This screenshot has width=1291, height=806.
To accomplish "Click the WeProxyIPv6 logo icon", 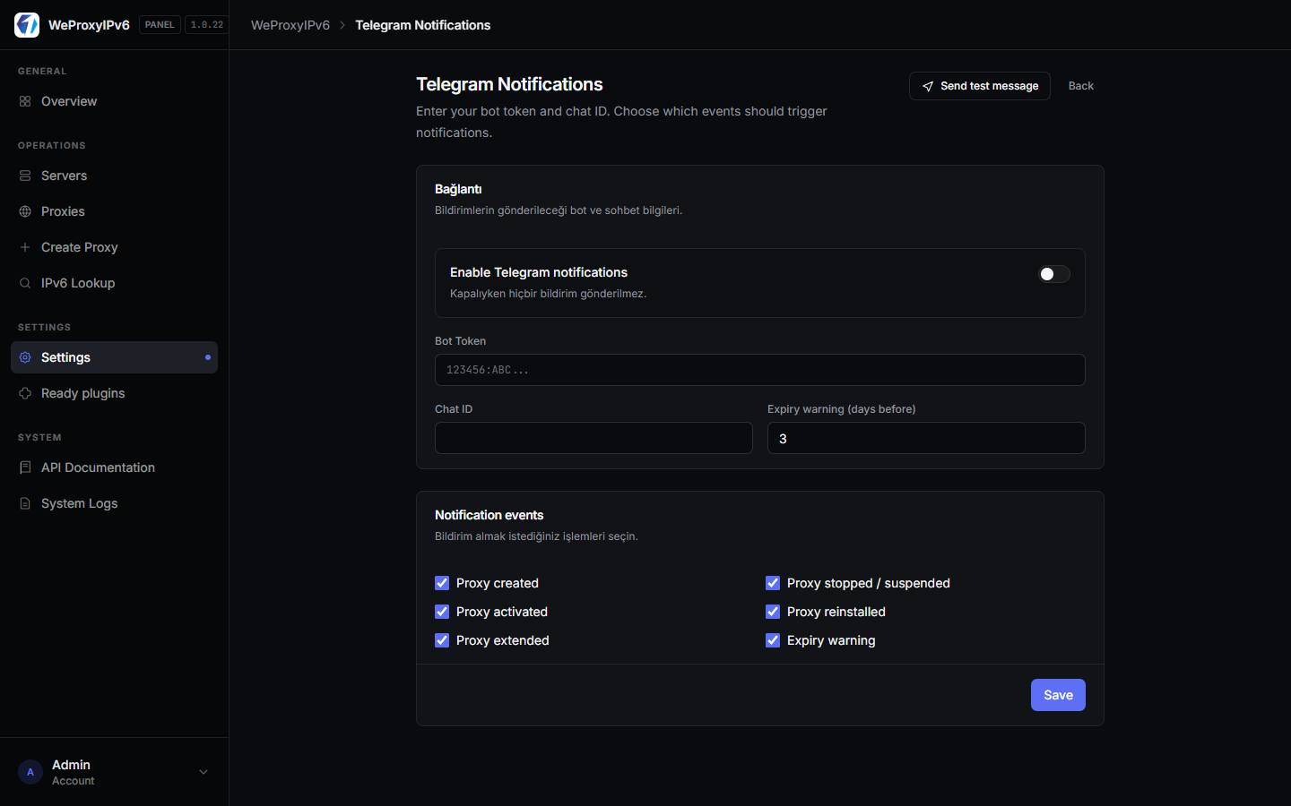I will pos(27,25).
